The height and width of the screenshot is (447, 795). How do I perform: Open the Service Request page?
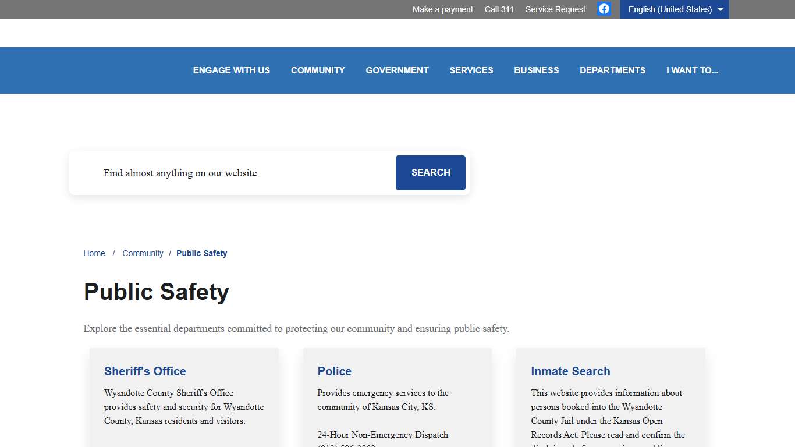click(555, 9)
